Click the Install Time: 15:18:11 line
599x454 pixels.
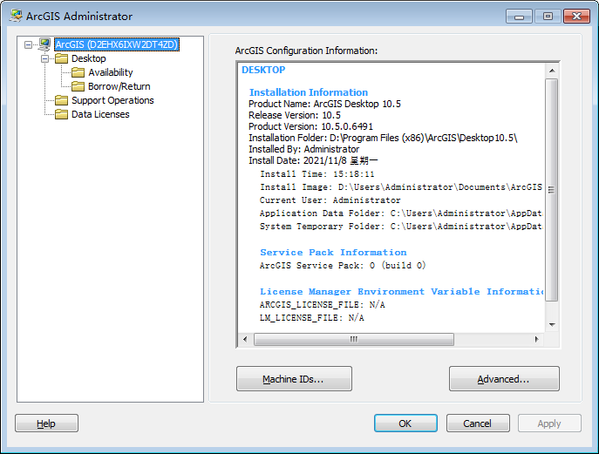pos(317,174)
